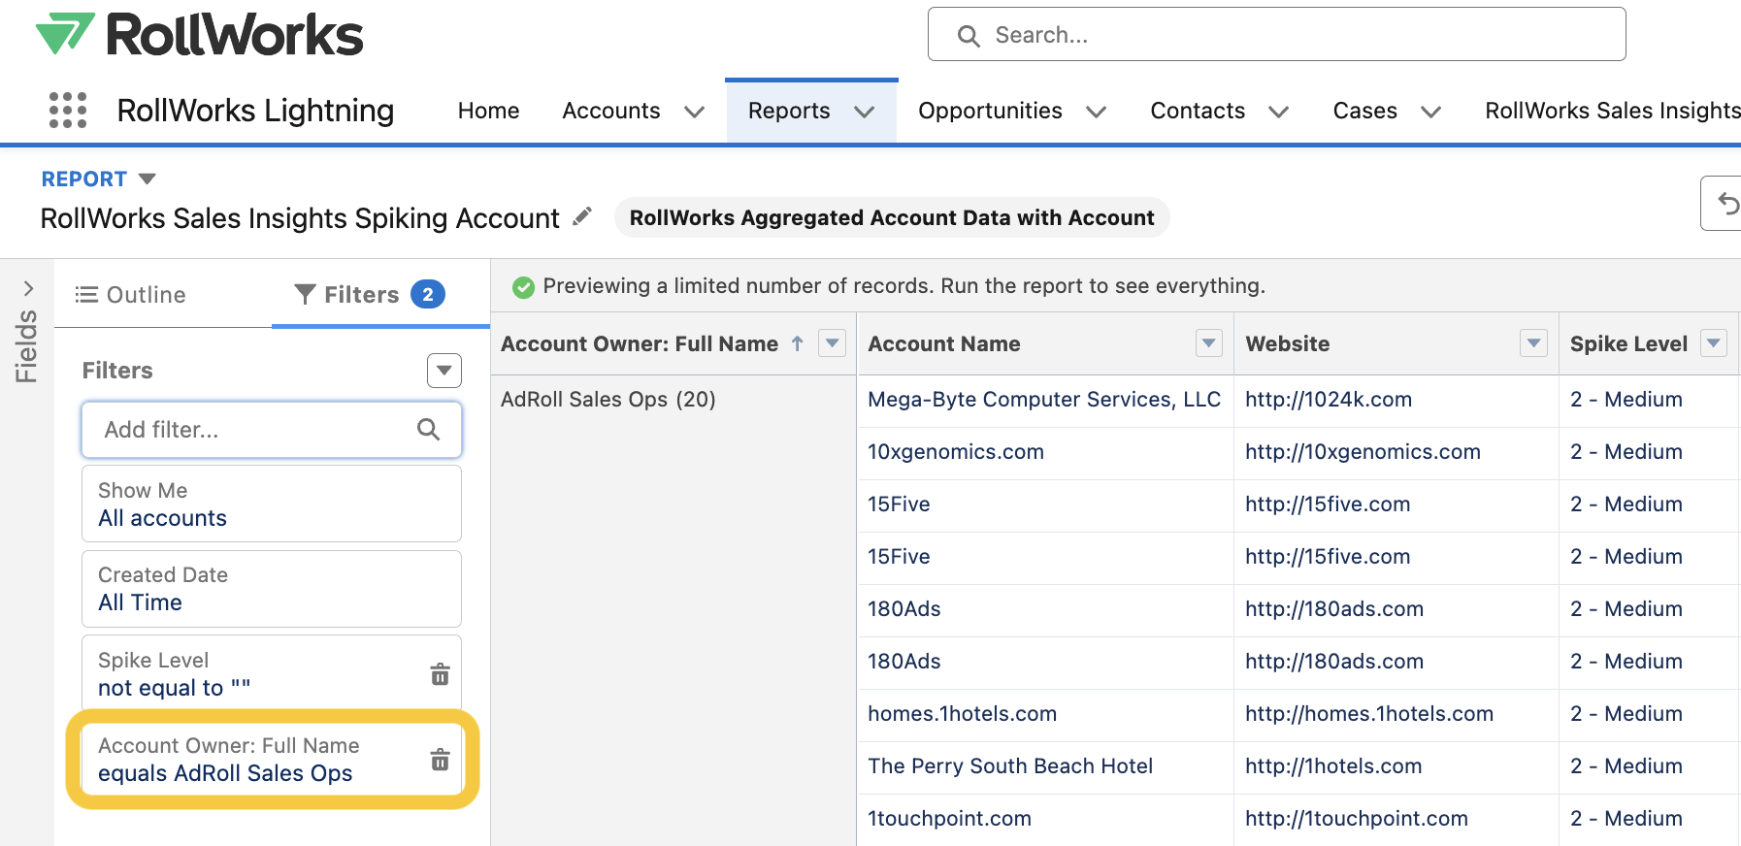Open the Opportunities tab dropdown chevron

click(1096, 112)
